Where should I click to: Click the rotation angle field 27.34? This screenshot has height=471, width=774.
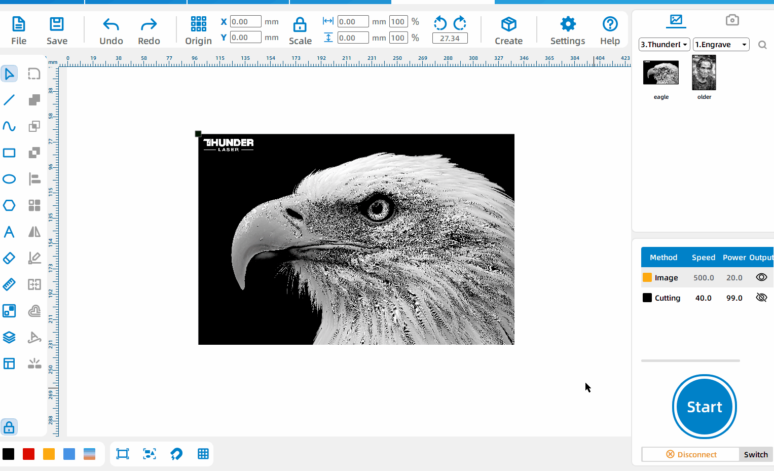(x=450, y=38)
